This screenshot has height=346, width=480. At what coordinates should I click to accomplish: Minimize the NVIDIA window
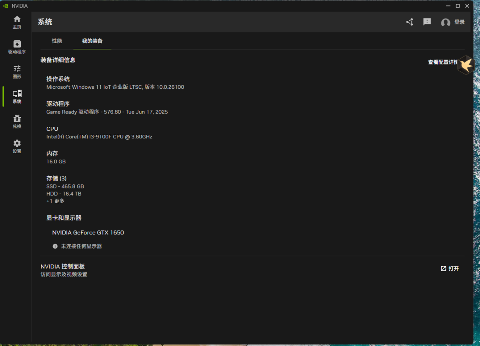click(x=448, y=6)
